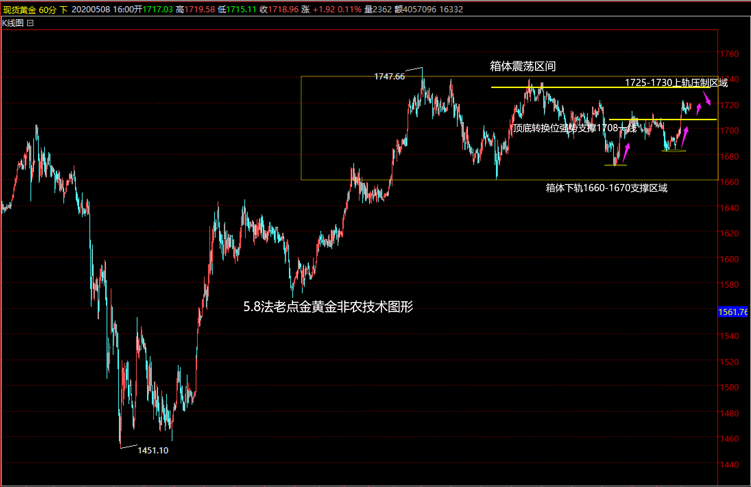Click the 现货黄金 instrument name
This screenshot has width=751, height=487.
[20, 10]
